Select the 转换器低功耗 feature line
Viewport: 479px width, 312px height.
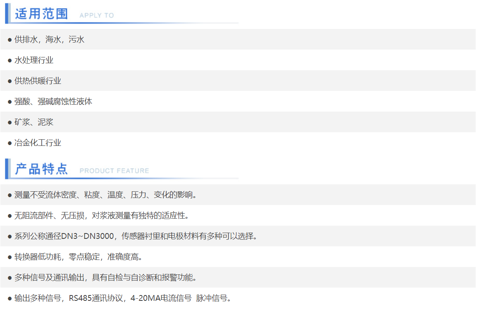79,257
